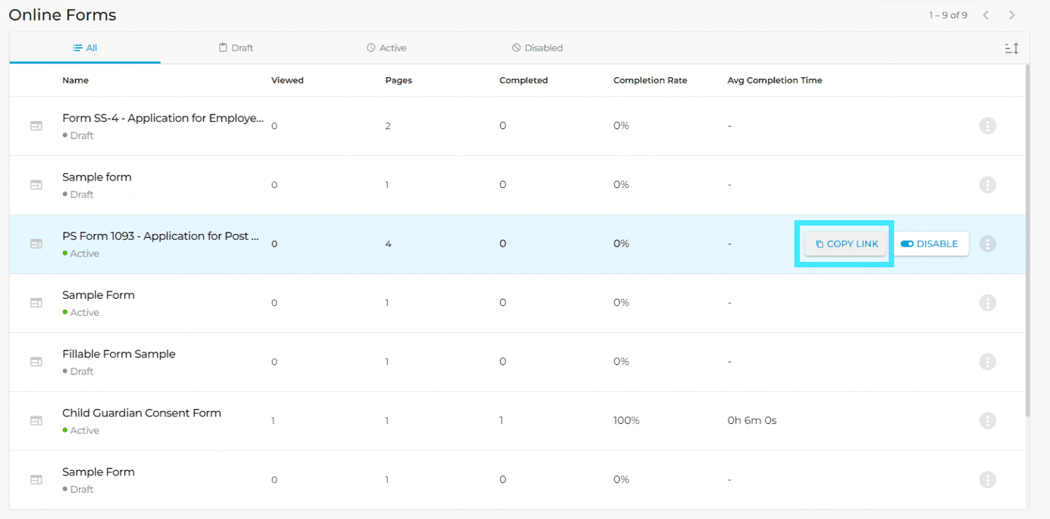Image resolution: width=1050 pixels, height=519 pixels.
Task: Click three-dot menu on PS Form 1093 row
Action: 987,244
